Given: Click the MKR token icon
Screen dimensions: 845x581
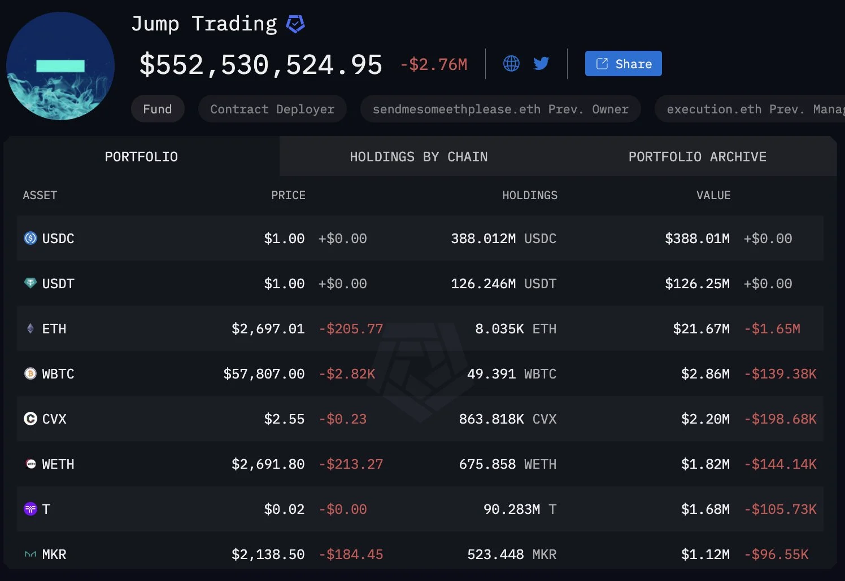Looking at the screenshot, I should pos(31,554).
